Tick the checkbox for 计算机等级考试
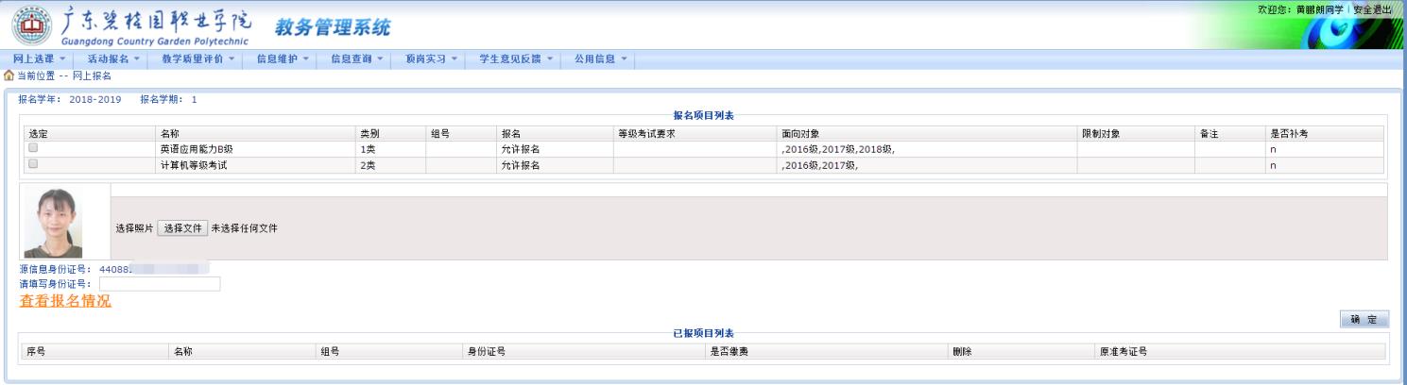Image resolution: width=1407 pixels, height=385 pixels. pyautogui.click(x=33, y=163)
